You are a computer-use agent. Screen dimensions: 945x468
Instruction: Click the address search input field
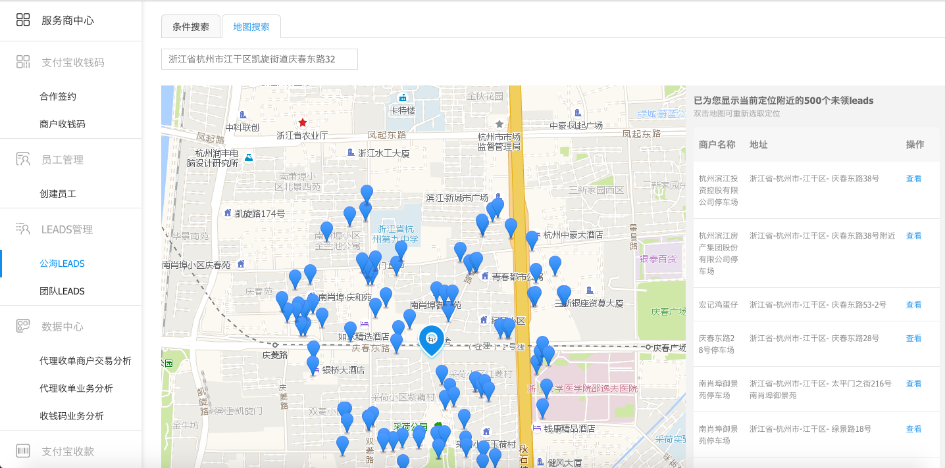[259, 59]
